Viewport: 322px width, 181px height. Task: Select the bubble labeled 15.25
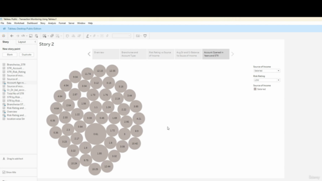pos(95,169)
